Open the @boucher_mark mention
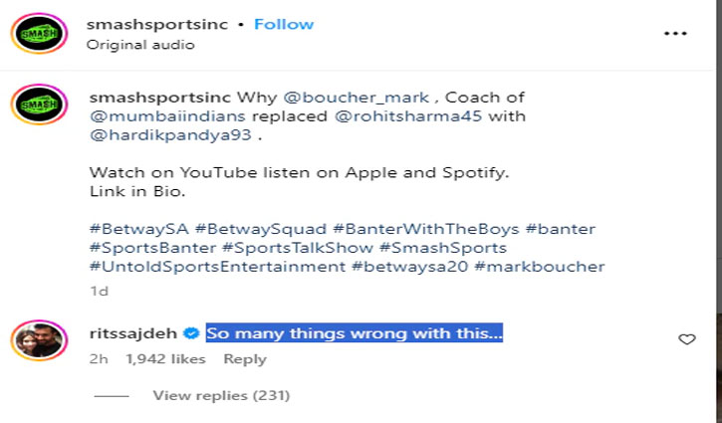This screenshot has width=722, height=423. 357,98
